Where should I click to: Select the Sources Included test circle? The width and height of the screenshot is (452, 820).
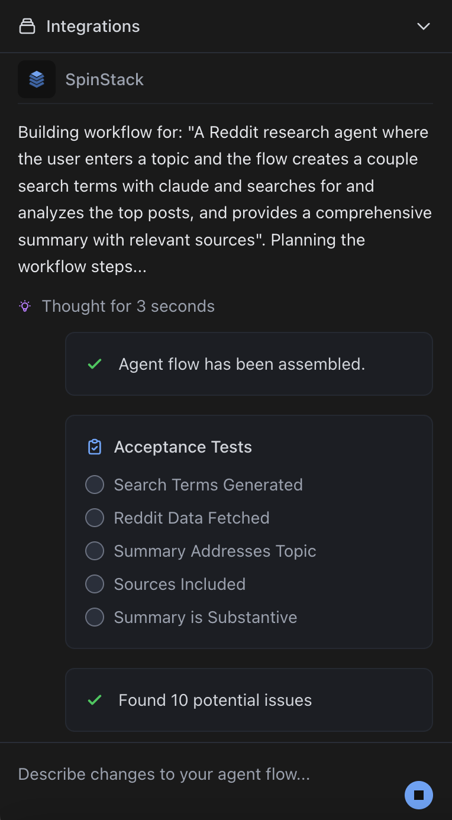click(94, 584)
